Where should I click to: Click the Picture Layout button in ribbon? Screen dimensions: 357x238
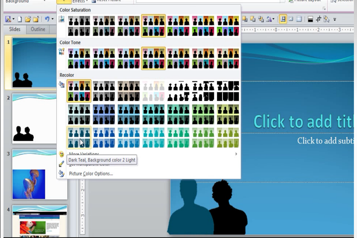[304, 1]
